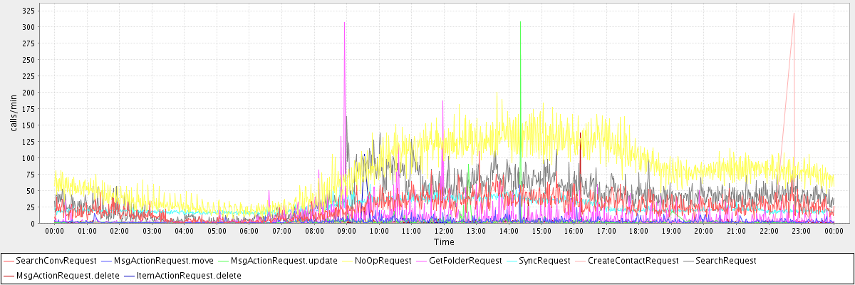The height and width of the screenshot is (285, 855).
Task: Click the peak of the pink CreateContactRequest spike
Action: tap(794, 13)
